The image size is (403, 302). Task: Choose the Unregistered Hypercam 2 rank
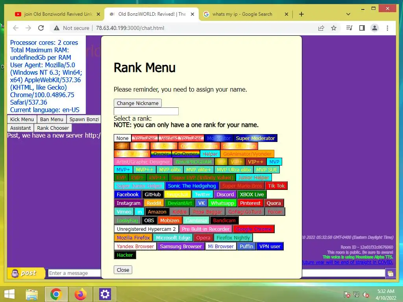(x=146, y=229)
